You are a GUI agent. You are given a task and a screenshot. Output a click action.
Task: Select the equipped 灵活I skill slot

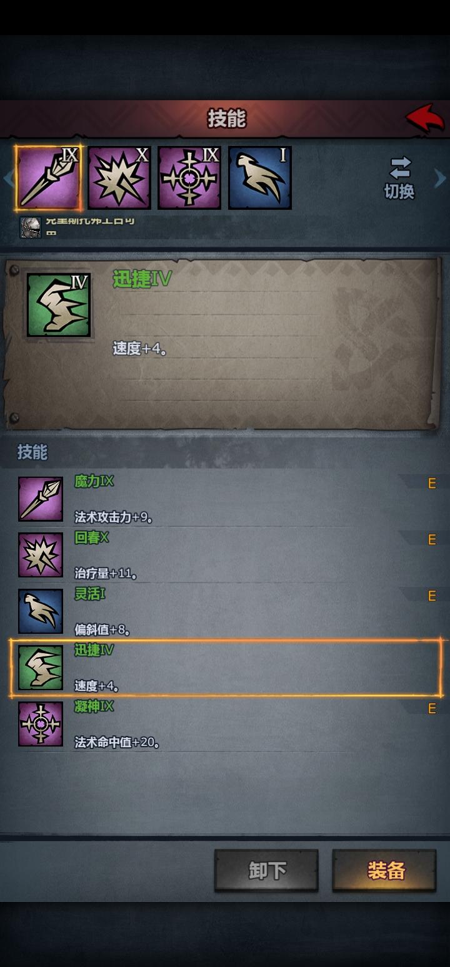260,178
